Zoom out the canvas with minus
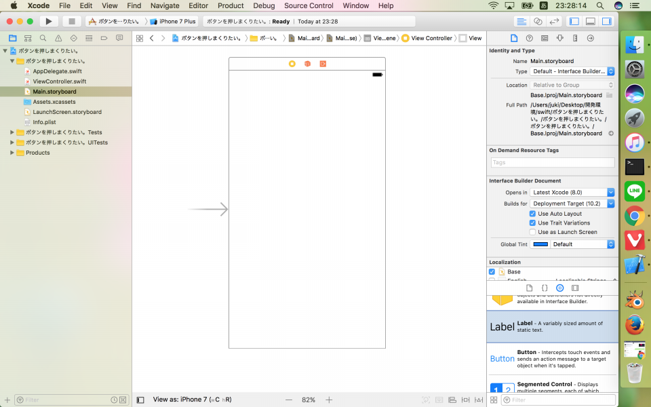 (289, 400)
